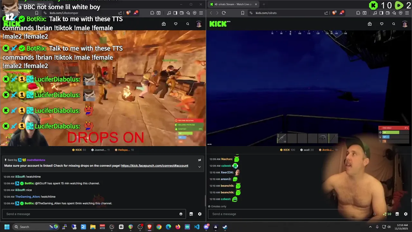Viewport: 412px width, 232px height.
Task: Click Nachxn username in oilrats chat
Action: tap(227, 159)
